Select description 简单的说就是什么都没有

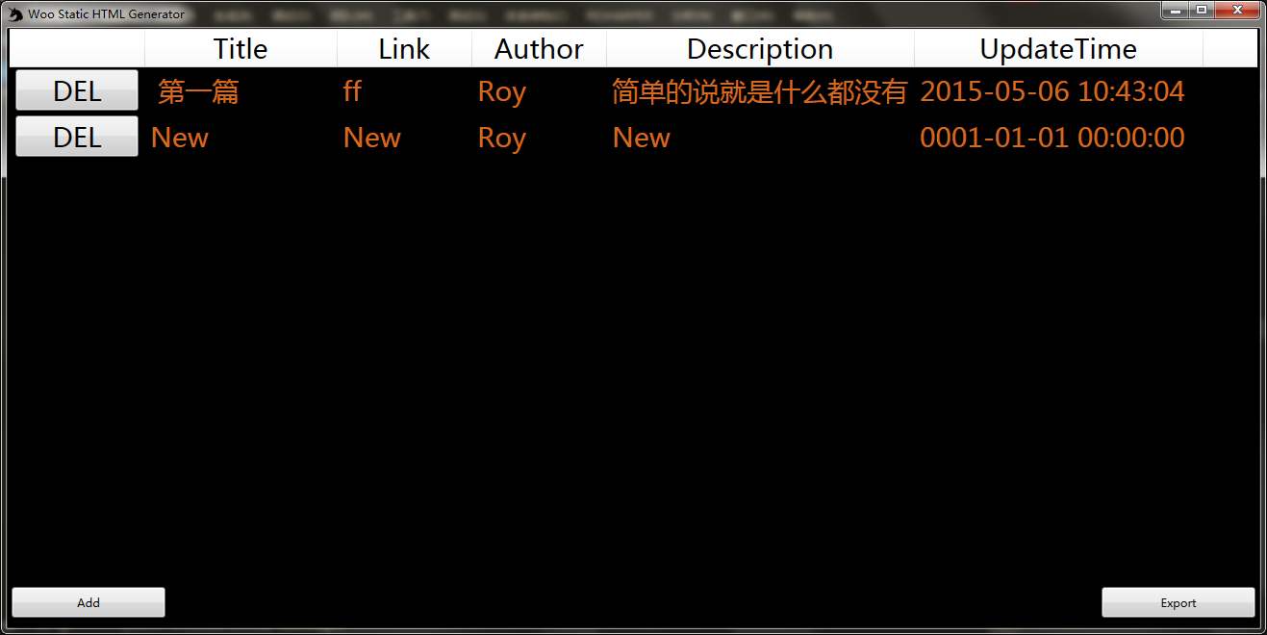[x=760, y=91]
